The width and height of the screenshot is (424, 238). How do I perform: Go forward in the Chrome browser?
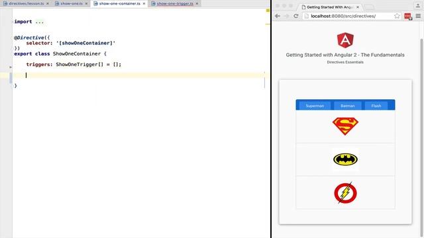click(287, 16)
